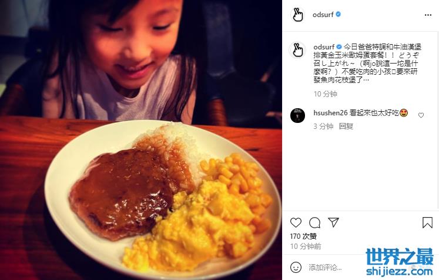Open hsushen26 username link
Screen dimensions: 439x280
(x=330, y=113)
